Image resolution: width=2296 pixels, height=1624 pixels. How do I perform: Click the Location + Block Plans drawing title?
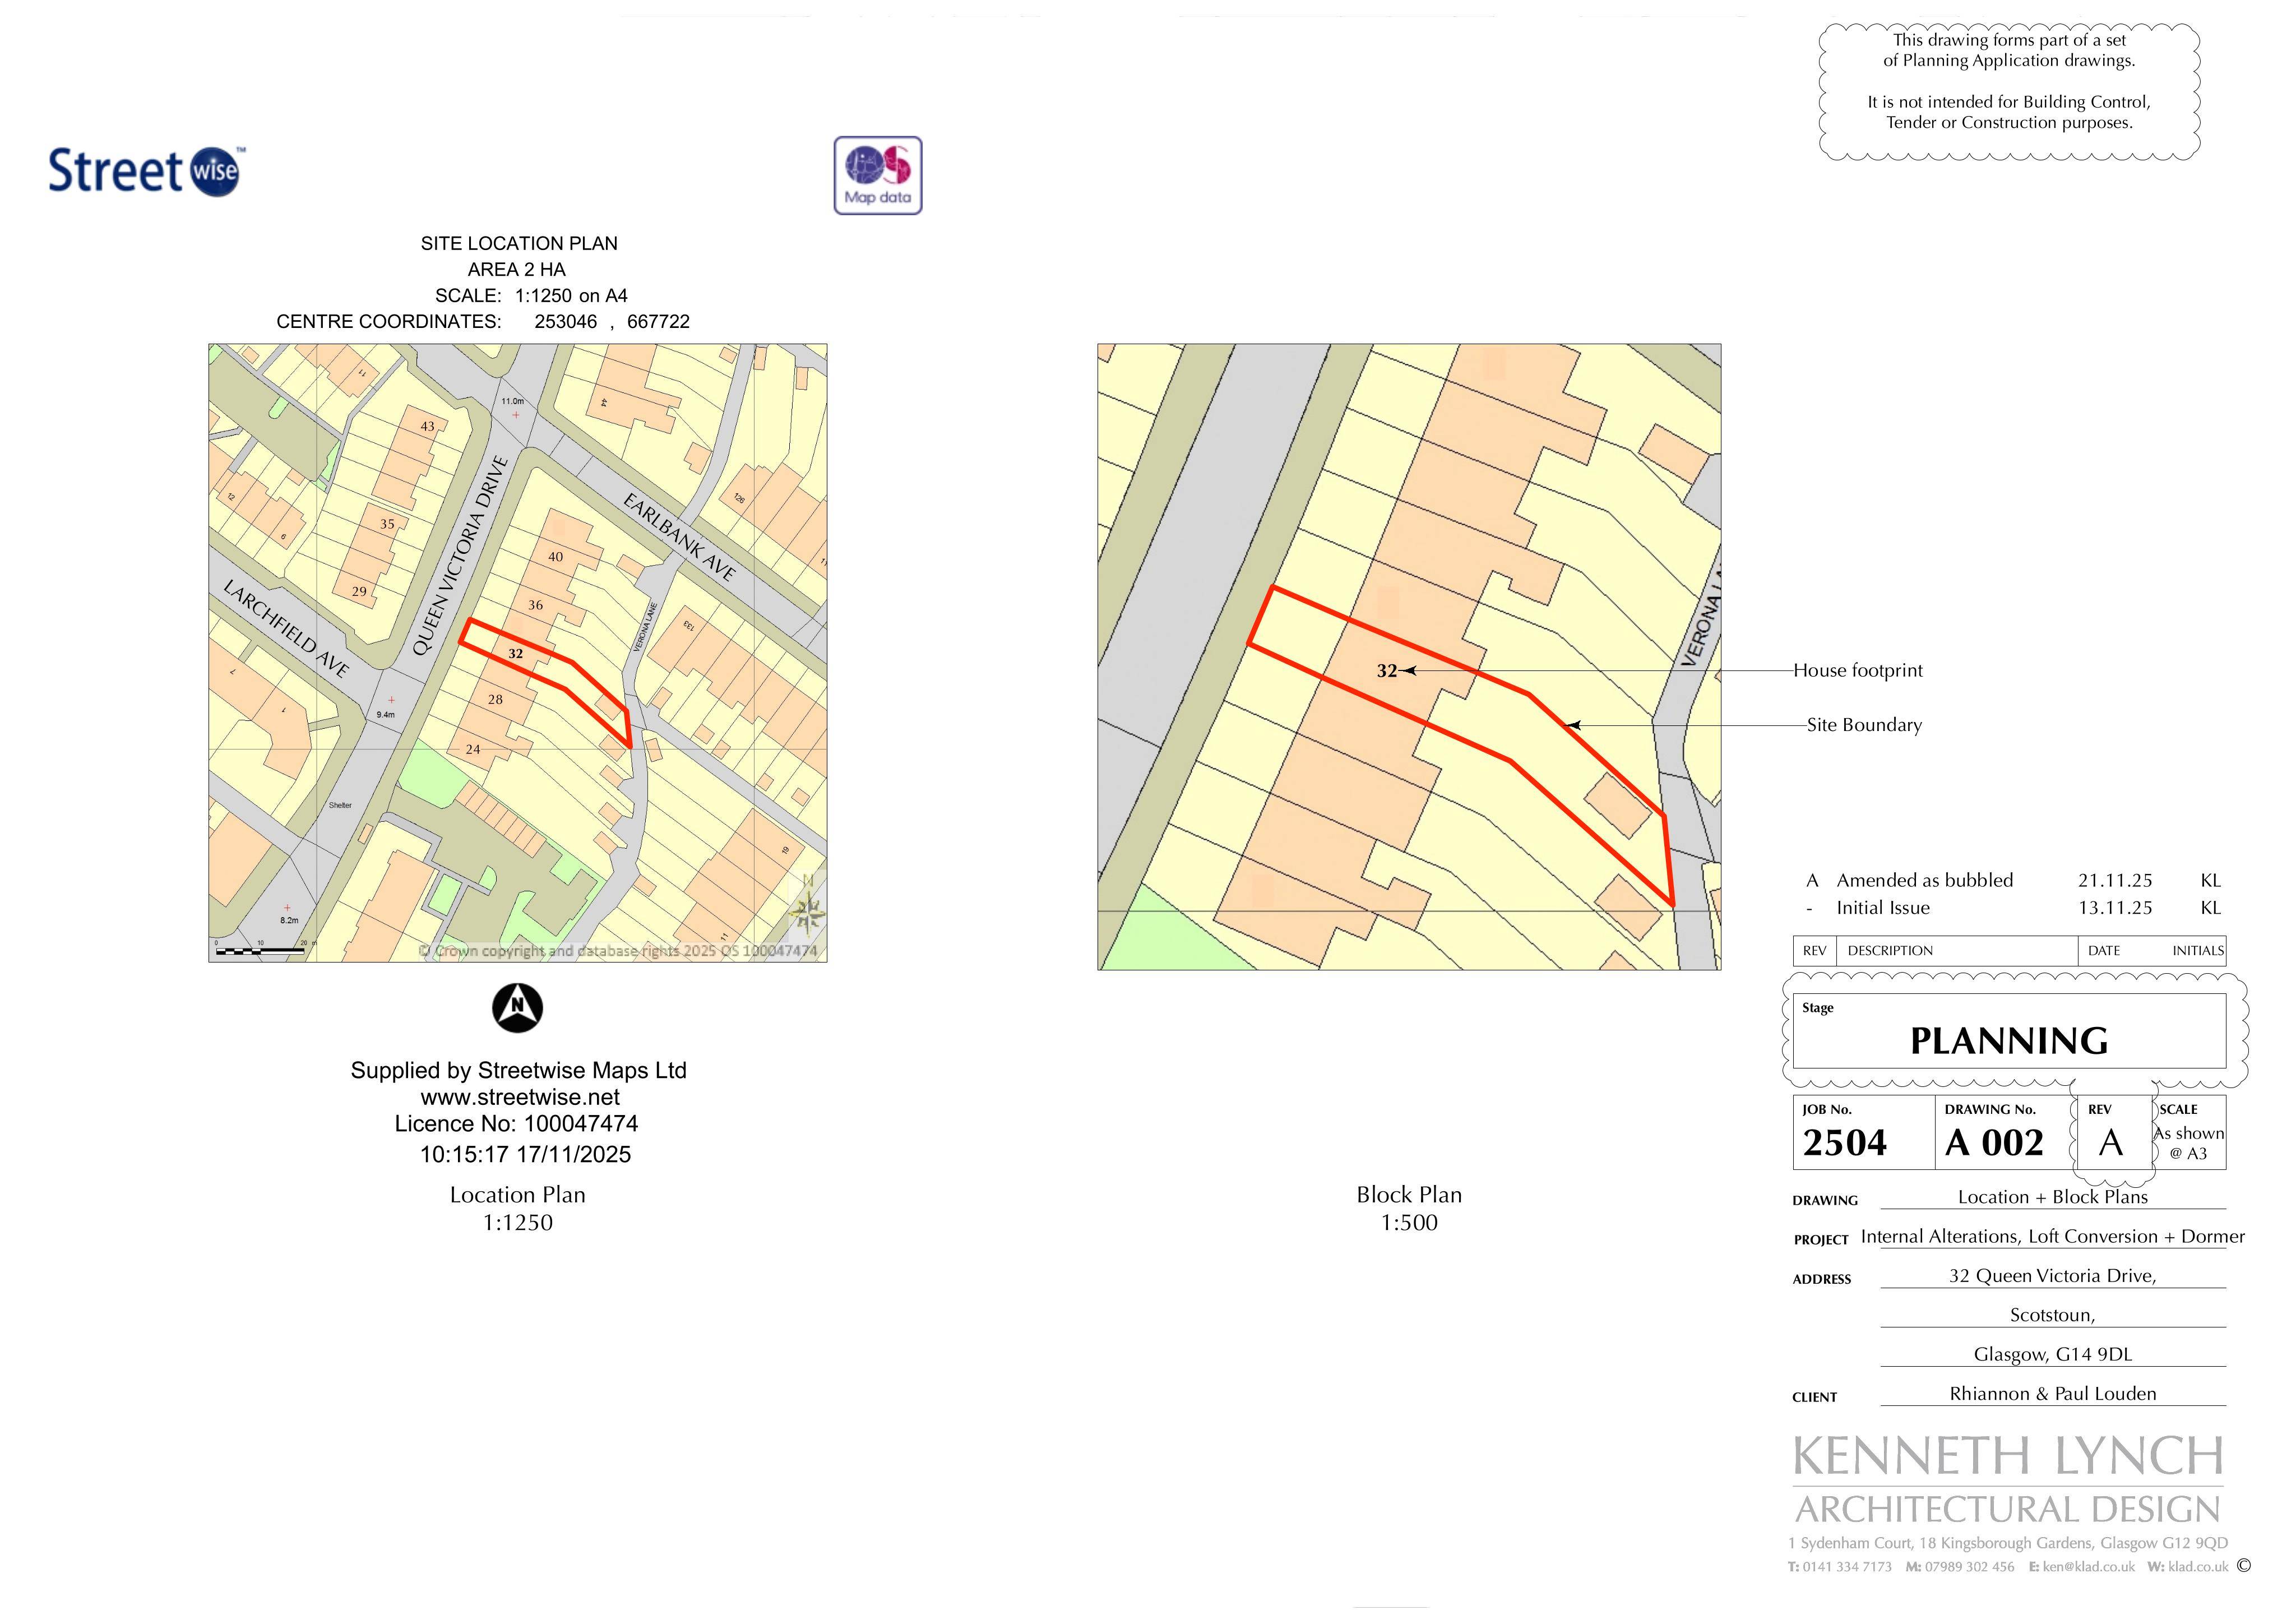click(2052, 1197)
